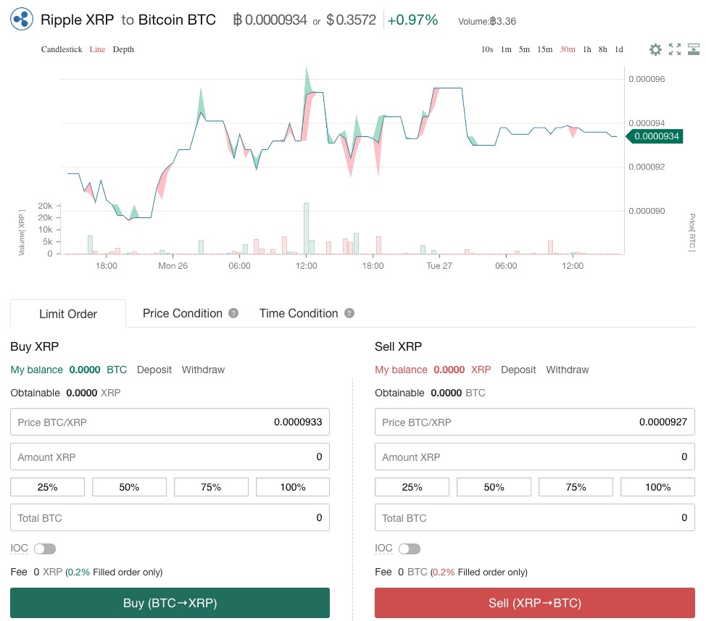Set chart interval to 1h
This screenshot has height=621, width=706.
click(587, 49)
